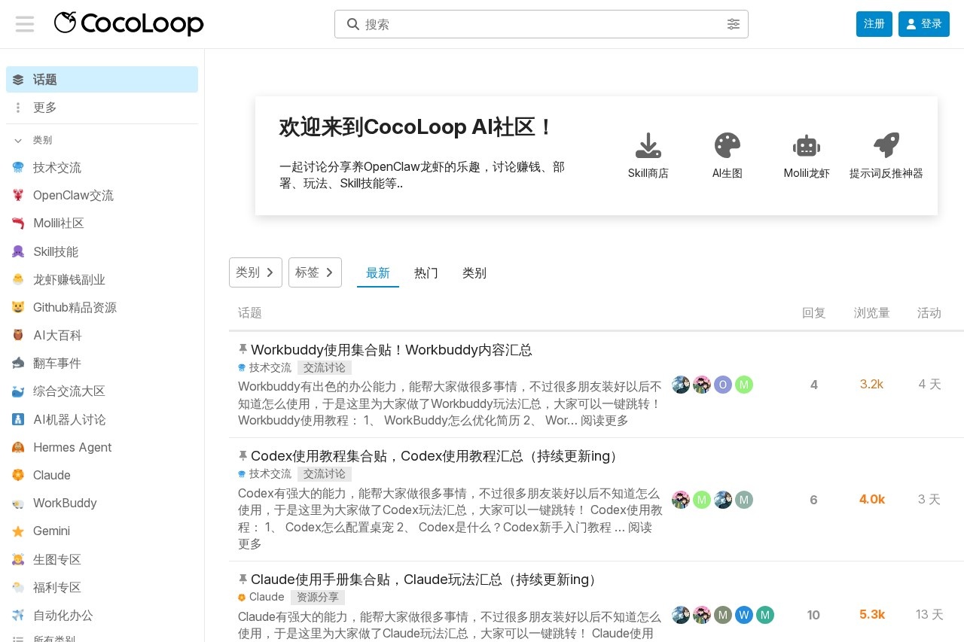The width and height of the screenshot is (964, 642).
Task: Click the 生图专区 sidebar icon
Action: pyautogui.click(x=18, y=559)
